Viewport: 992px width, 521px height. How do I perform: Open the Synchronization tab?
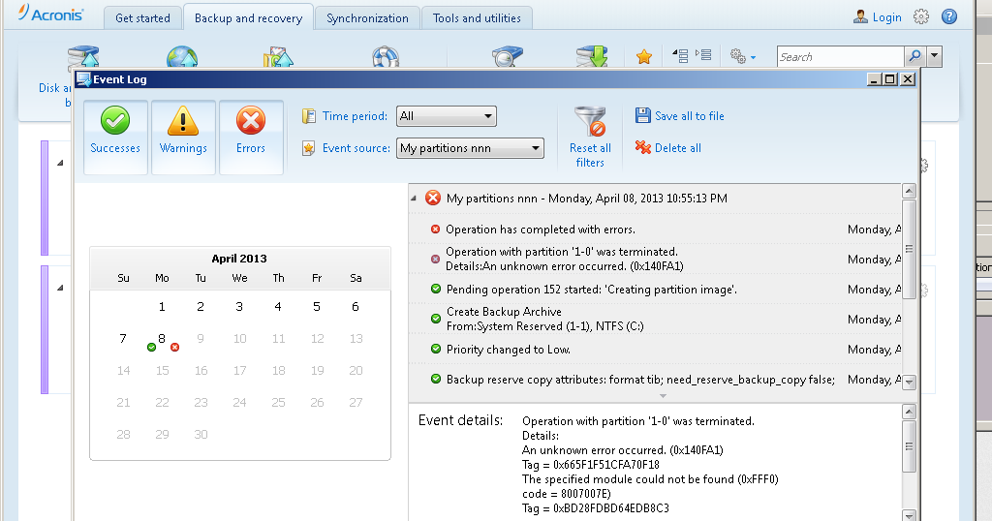[367, 18]
